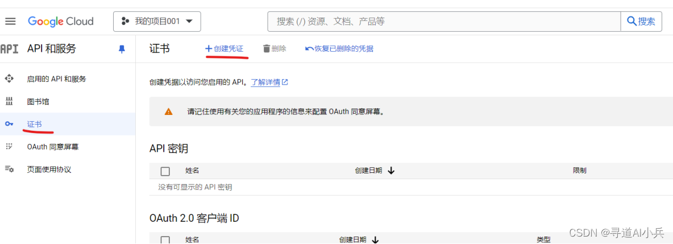Click the plus icon of 创建凭证
Screen dimensions: 673x244
(209, 49)
